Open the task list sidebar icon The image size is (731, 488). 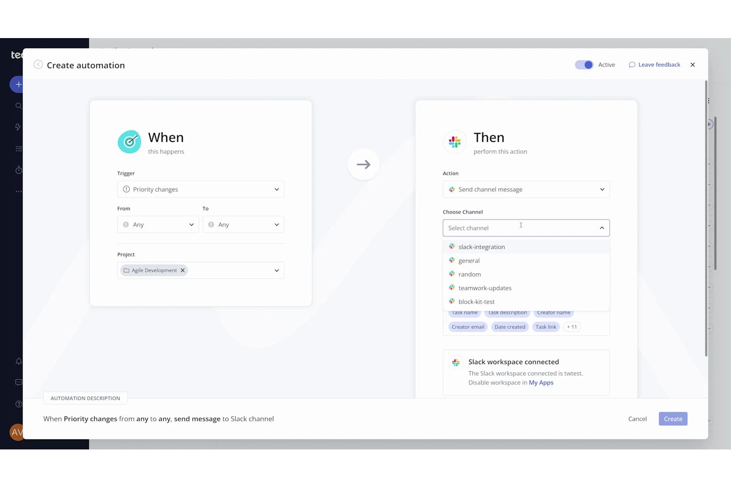18,148
